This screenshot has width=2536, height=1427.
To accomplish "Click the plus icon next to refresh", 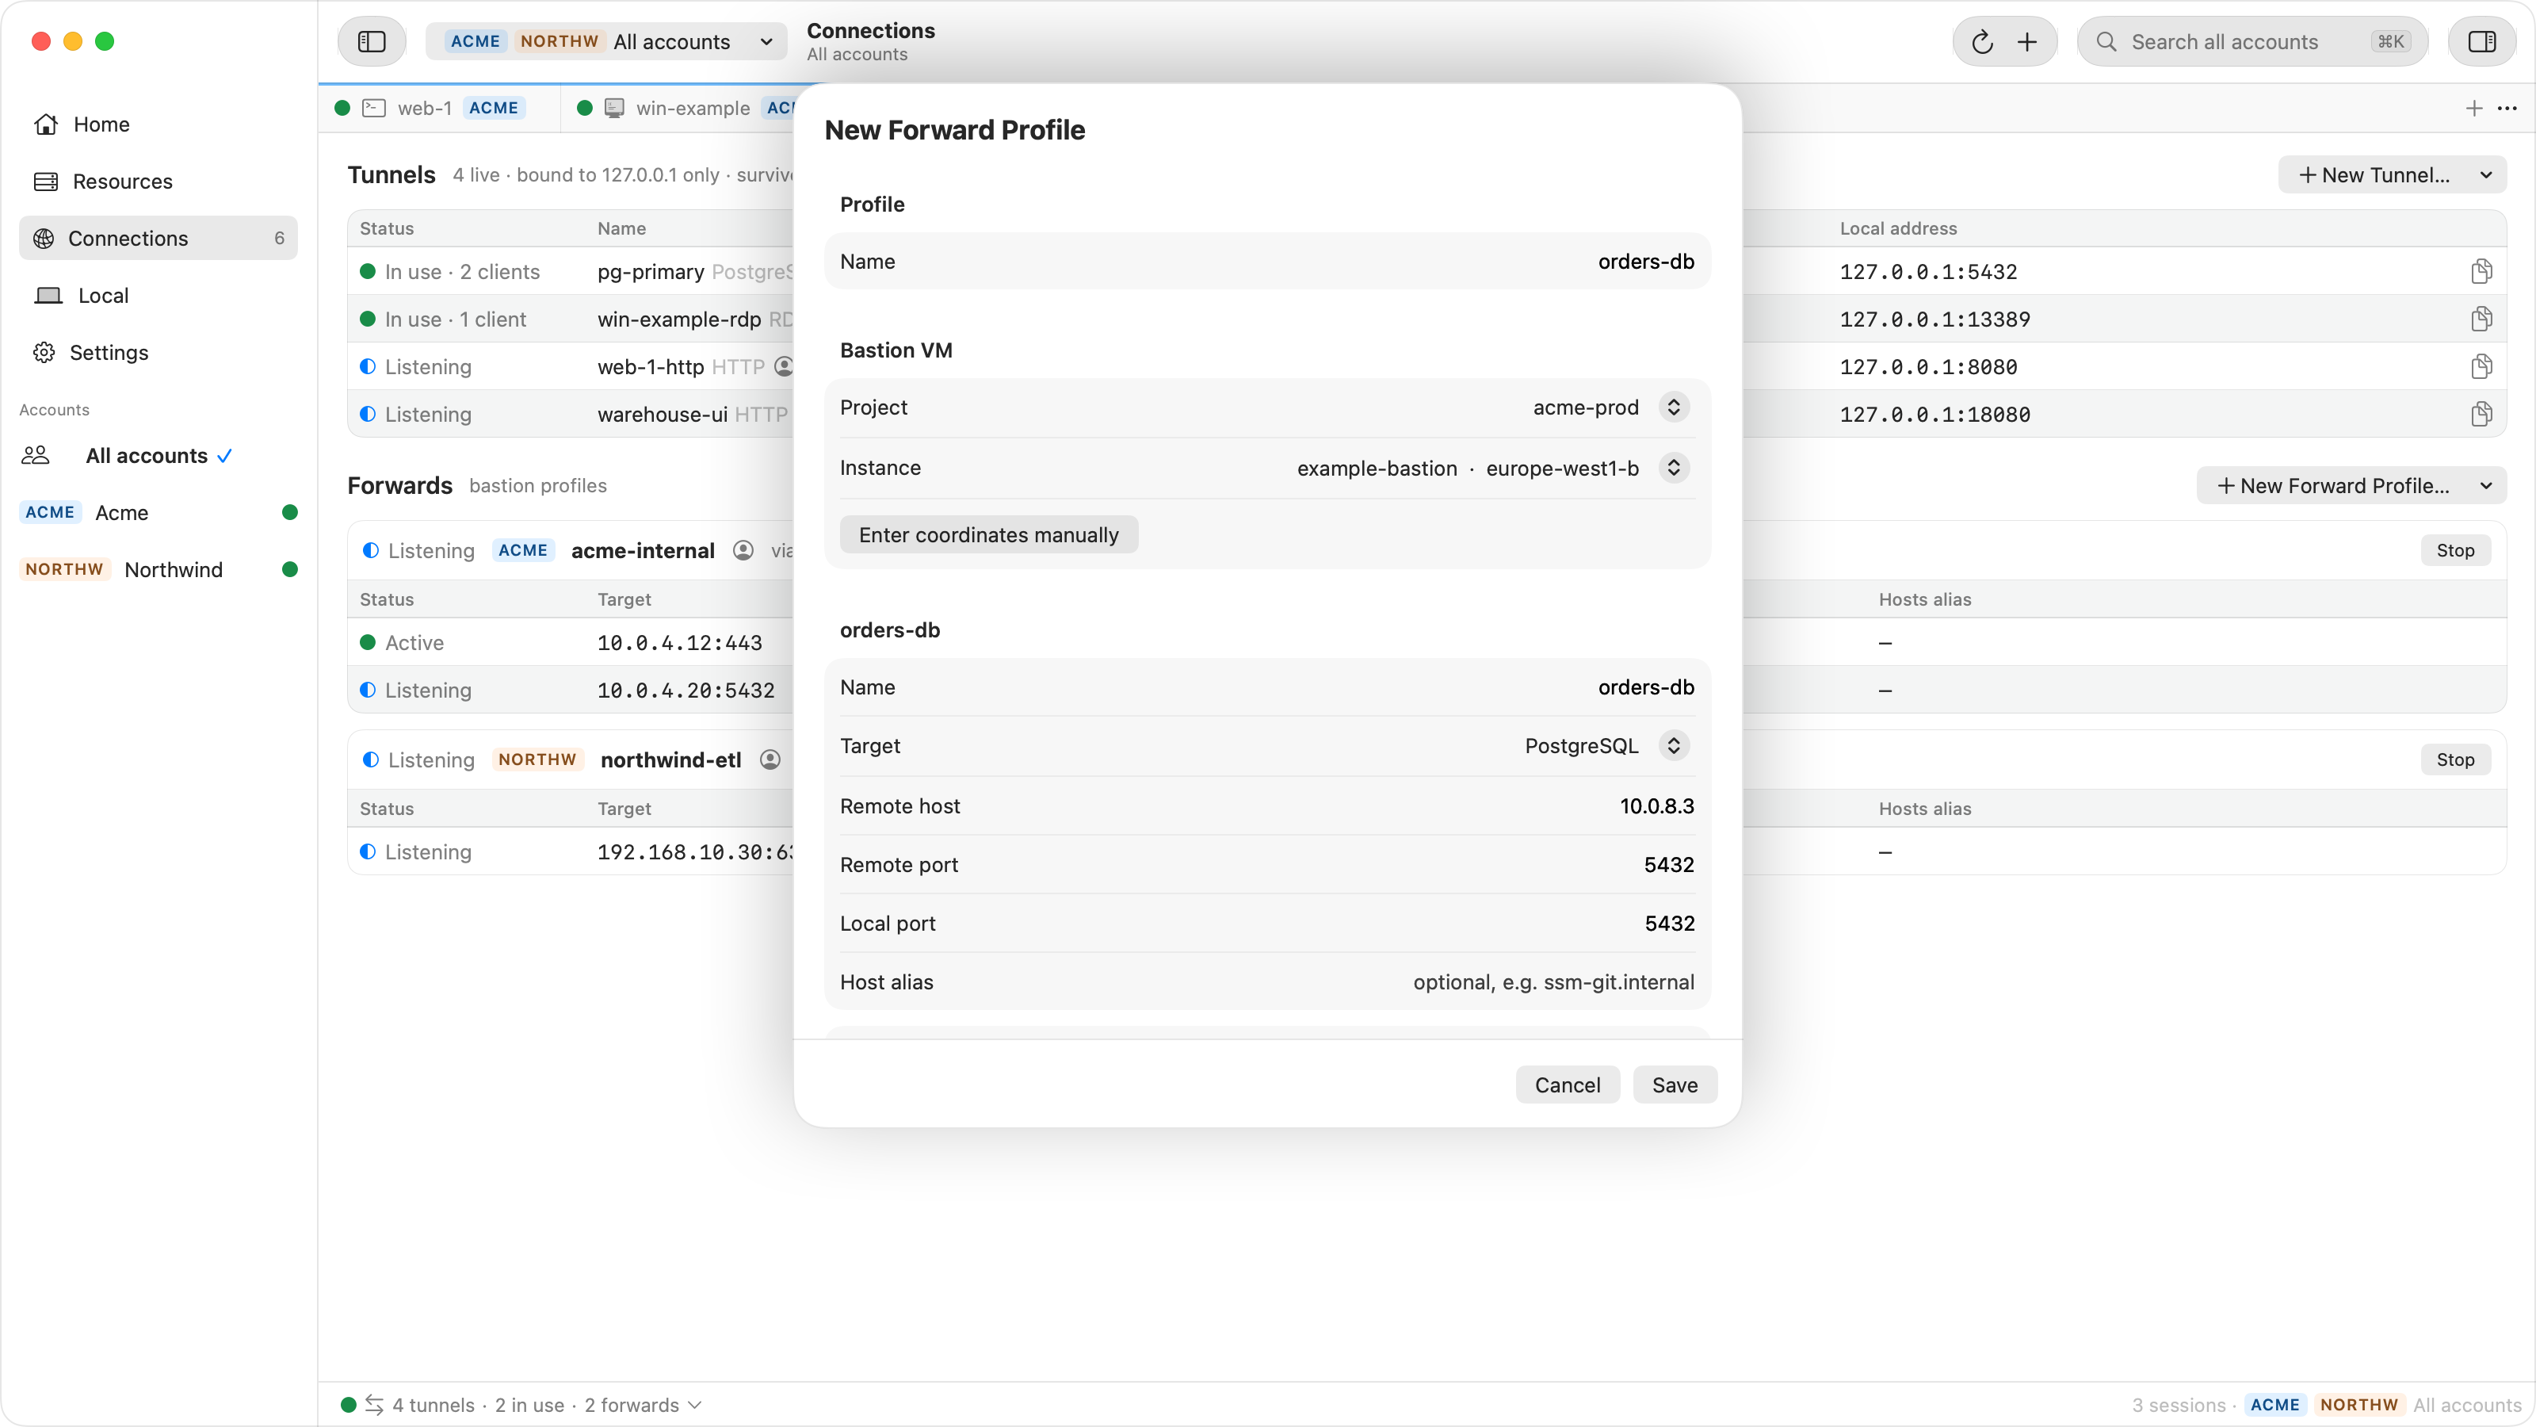I will point(2026,41).
